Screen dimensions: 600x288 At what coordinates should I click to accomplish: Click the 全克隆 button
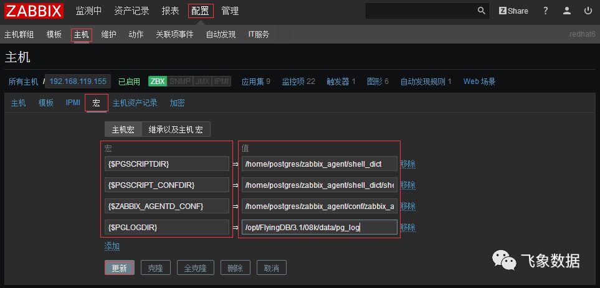[x=196, y=267]
